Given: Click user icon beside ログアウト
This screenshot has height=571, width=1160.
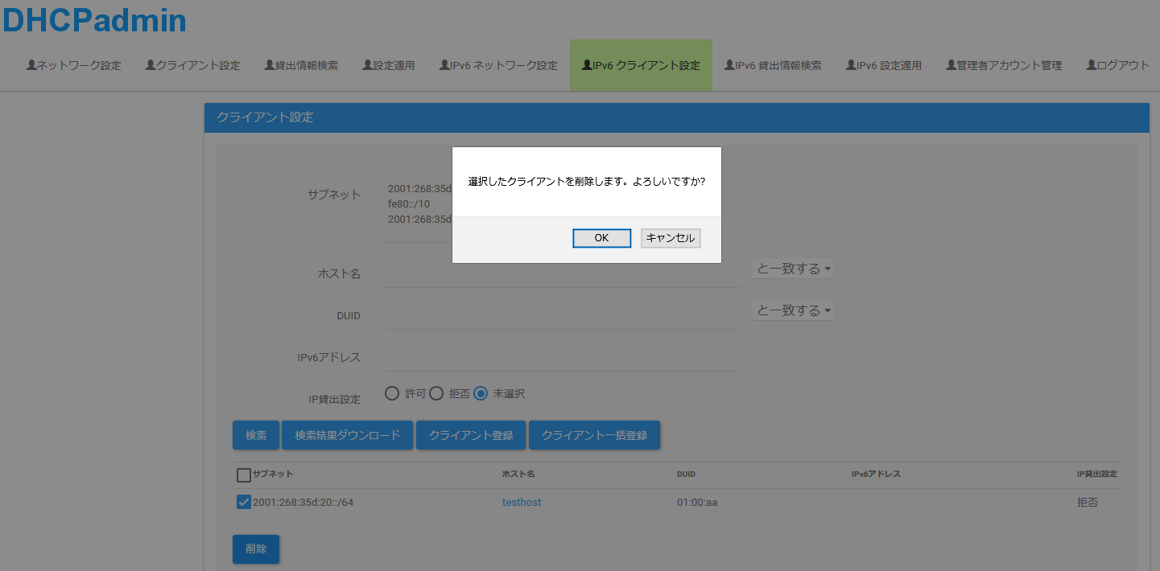Looking at the screenshot, I should (1092, 65).
